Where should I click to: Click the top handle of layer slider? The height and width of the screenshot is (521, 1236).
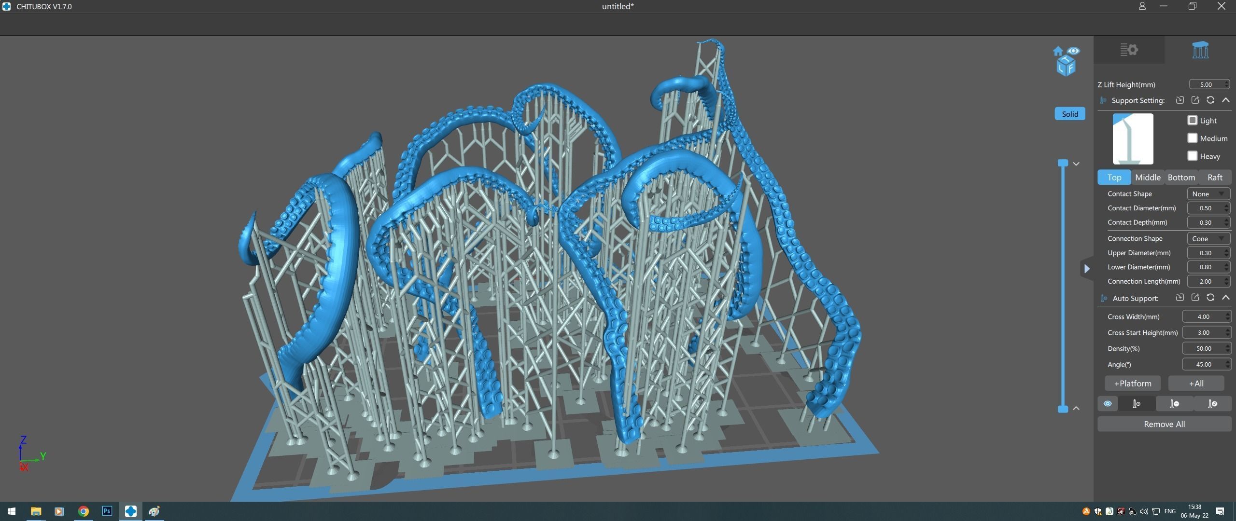coord(1063,163)
